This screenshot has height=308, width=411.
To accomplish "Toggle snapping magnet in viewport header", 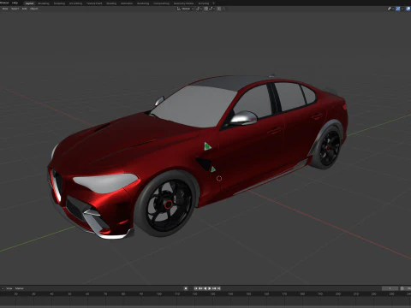I will [205, 9].
